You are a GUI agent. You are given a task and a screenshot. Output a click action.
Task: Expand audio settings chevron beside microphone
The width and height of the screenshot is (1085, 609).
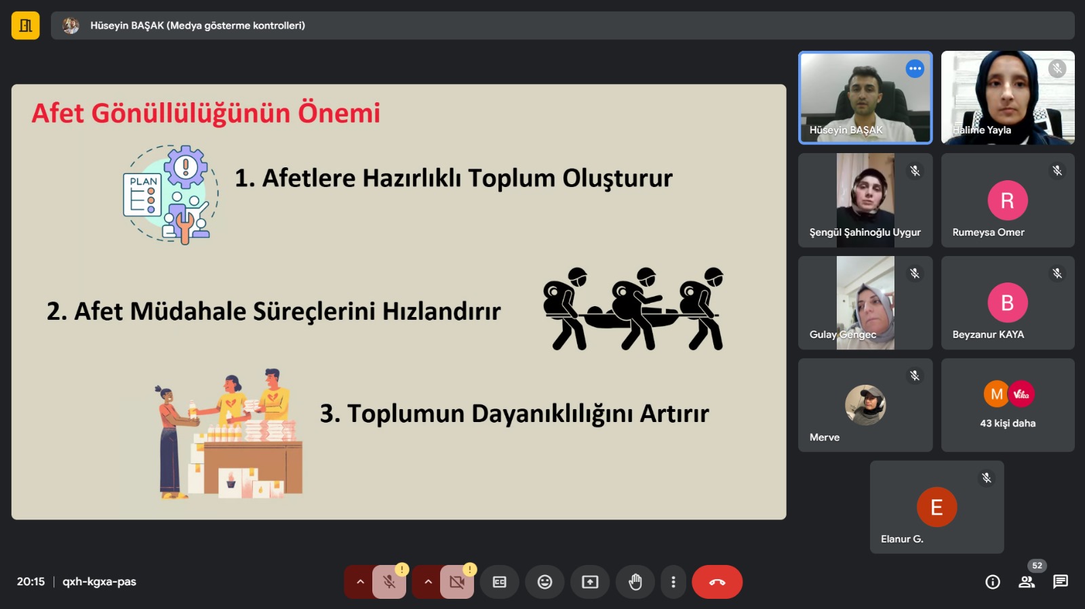(360, 582)
